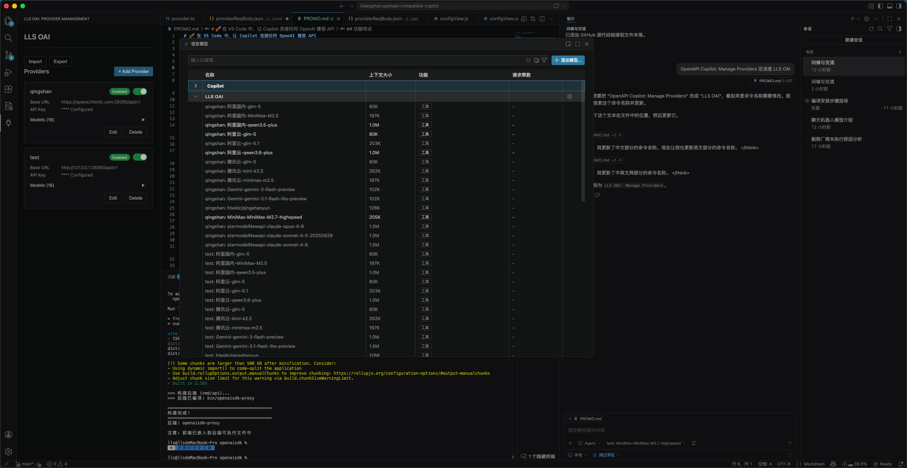Switch to the provider.ts tab
The height and width of the screenshot is (468, 907).
point(182,19)
